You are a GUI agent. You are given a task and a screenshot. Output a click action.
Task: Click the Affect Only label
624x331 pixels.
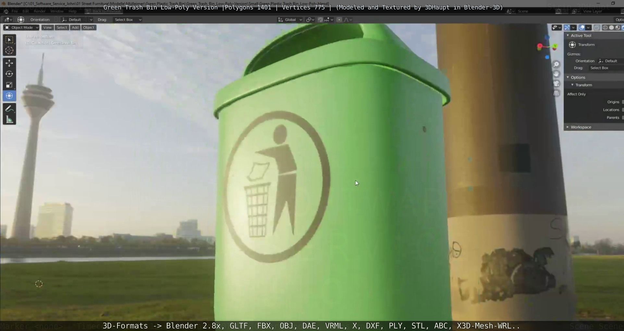(576, 94)
